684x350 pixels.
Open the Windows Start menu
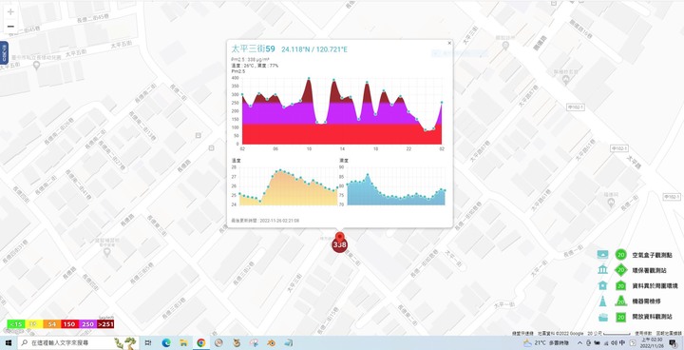[x=8, y=343]
